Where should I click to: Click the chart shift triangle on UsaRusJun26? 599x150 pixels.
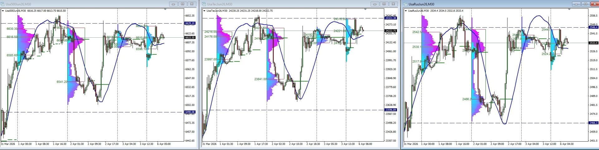tap(569, 9)
